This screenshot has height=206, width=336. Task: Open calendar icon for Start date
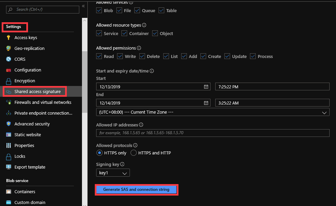click(206, 87)
